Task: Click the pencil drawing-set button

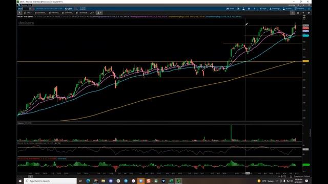Action: pos(92,13)
